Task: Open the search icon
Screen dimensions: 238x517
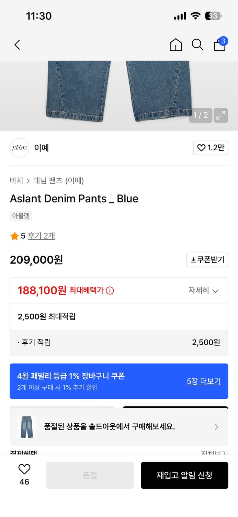Action: point(197,45)
